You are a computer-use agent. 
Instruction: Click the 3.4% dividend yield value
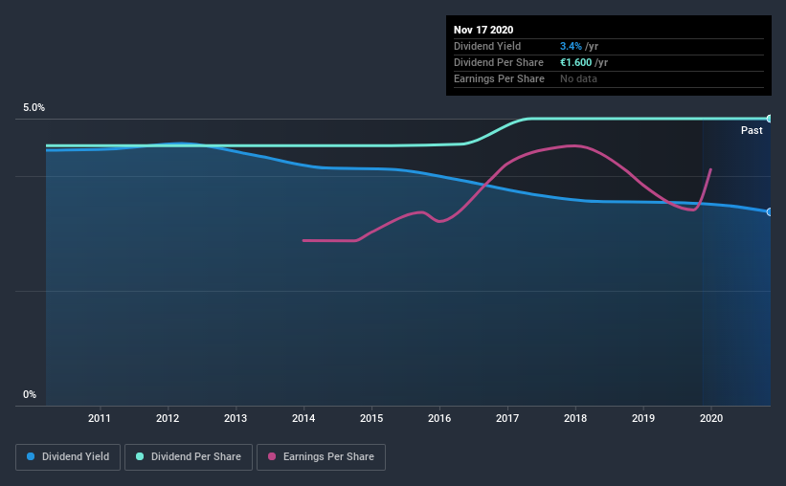[571, 46]
